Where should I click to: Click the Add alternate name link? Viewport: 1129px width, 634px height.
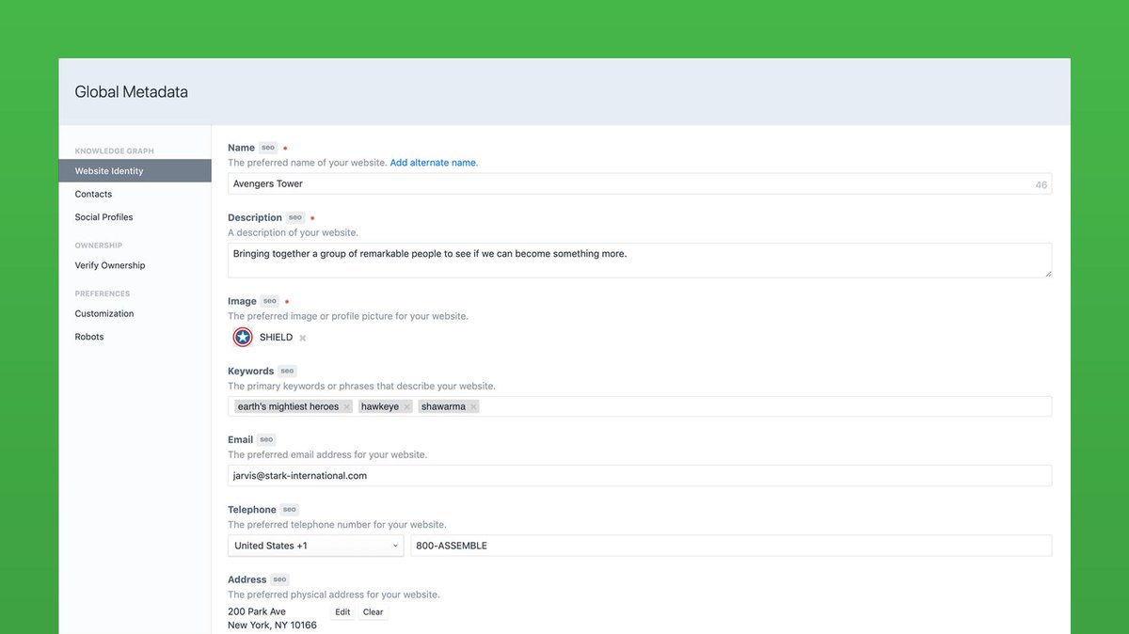pos(433,162)
